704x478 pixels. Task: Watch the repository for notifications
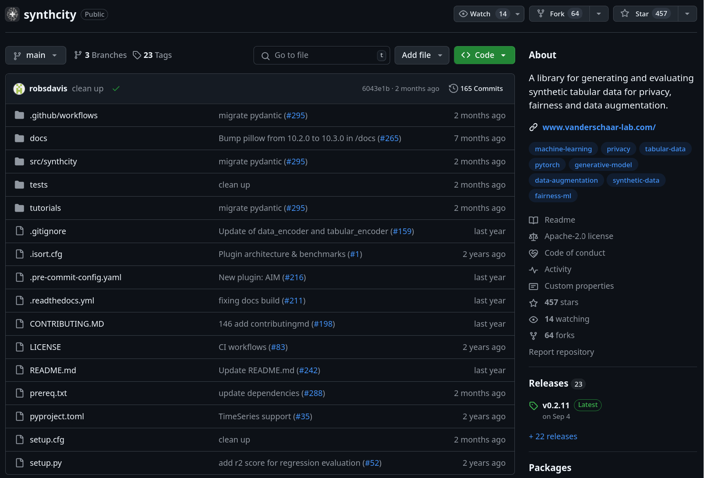pyautogui.click(x=482, y=14)
